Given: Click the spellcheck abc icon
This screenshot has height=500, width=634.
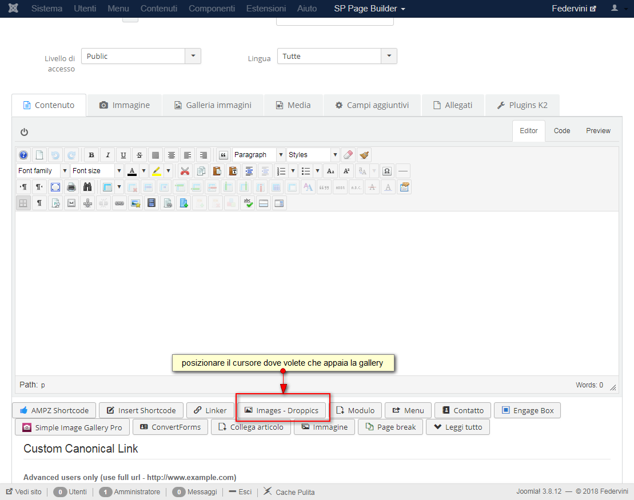Looking at the screenshot, I should pos(248,203).
